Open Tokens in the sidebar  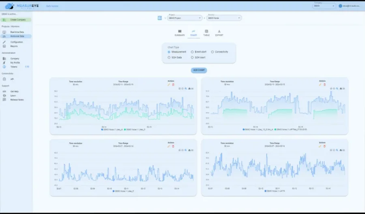pyautogui.click(x=16, y=67)
